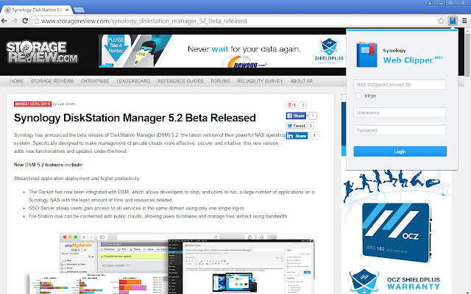Enable the https checkbox
This screenshot has height=294, width=471.
tap(358, 96)
